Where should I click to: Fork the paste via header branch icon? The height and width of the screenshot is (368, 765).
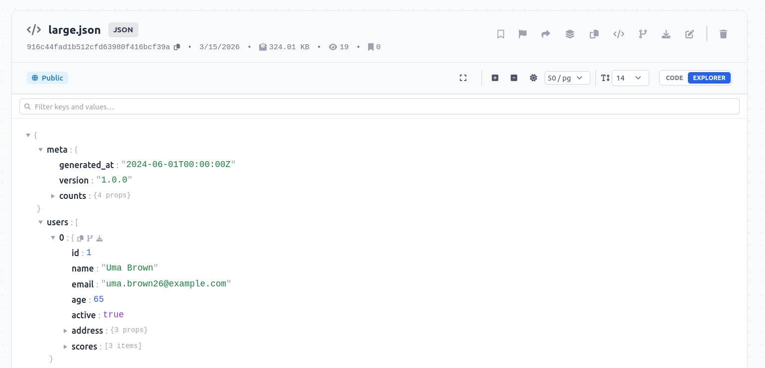point(643,34)
